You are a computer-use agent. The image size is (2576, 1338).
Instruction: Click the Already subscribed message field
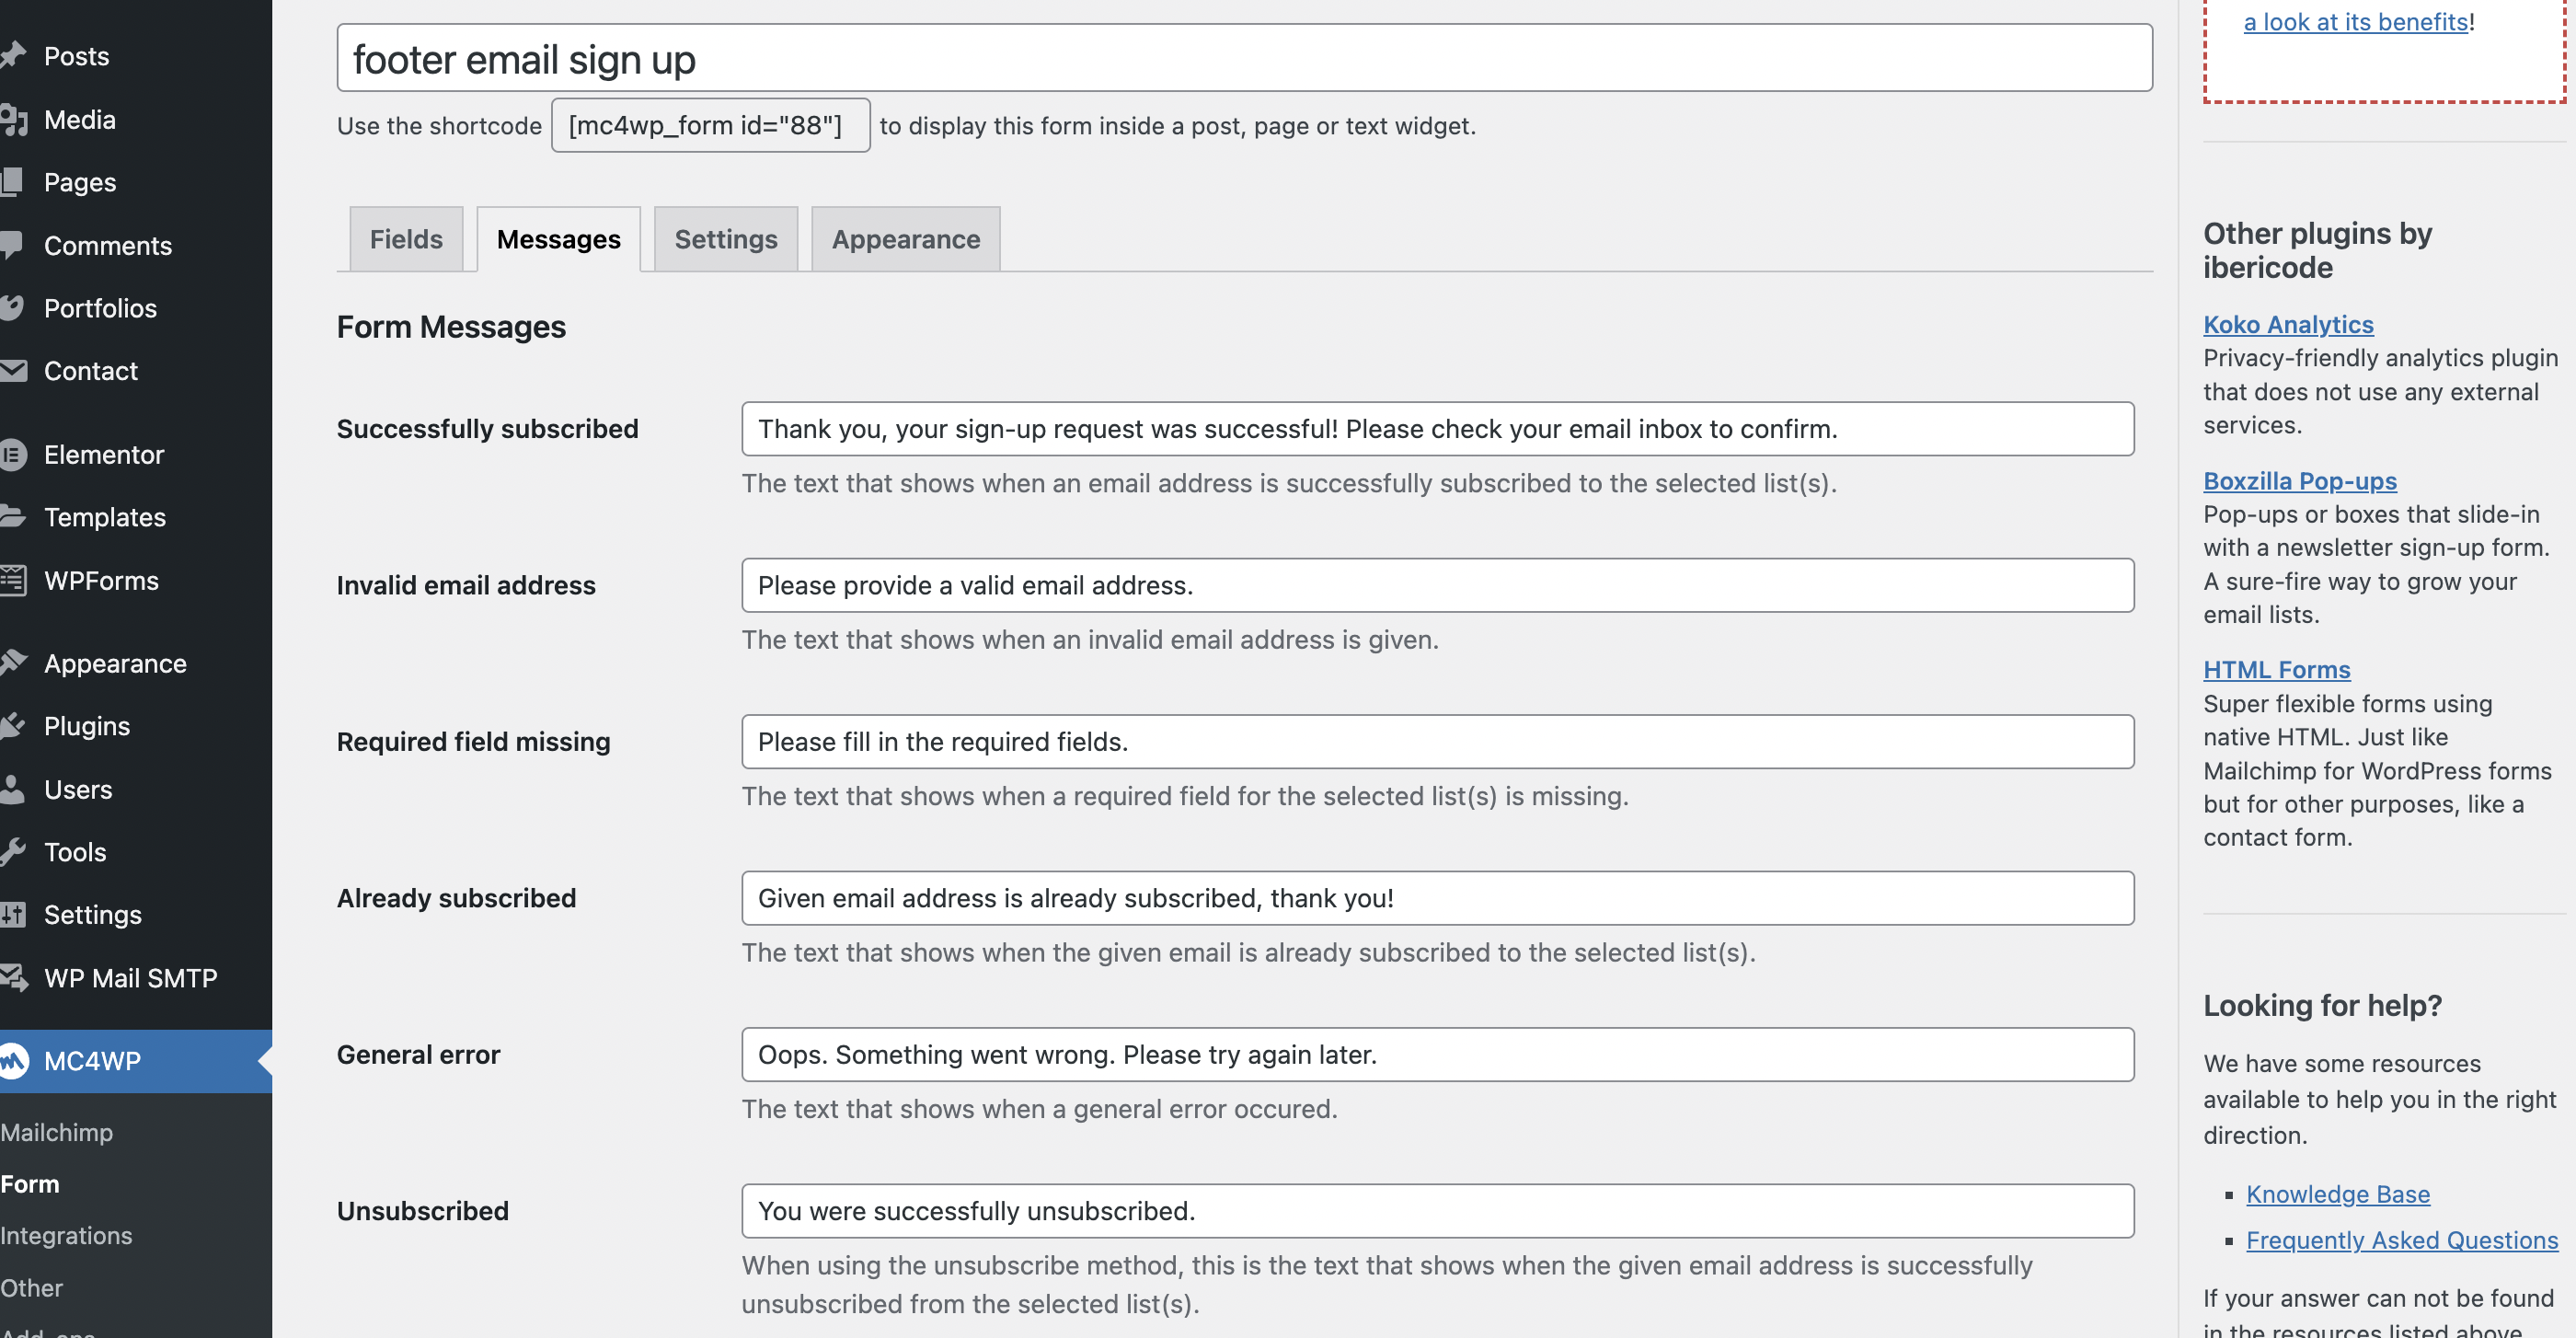tap(1437, 898)
